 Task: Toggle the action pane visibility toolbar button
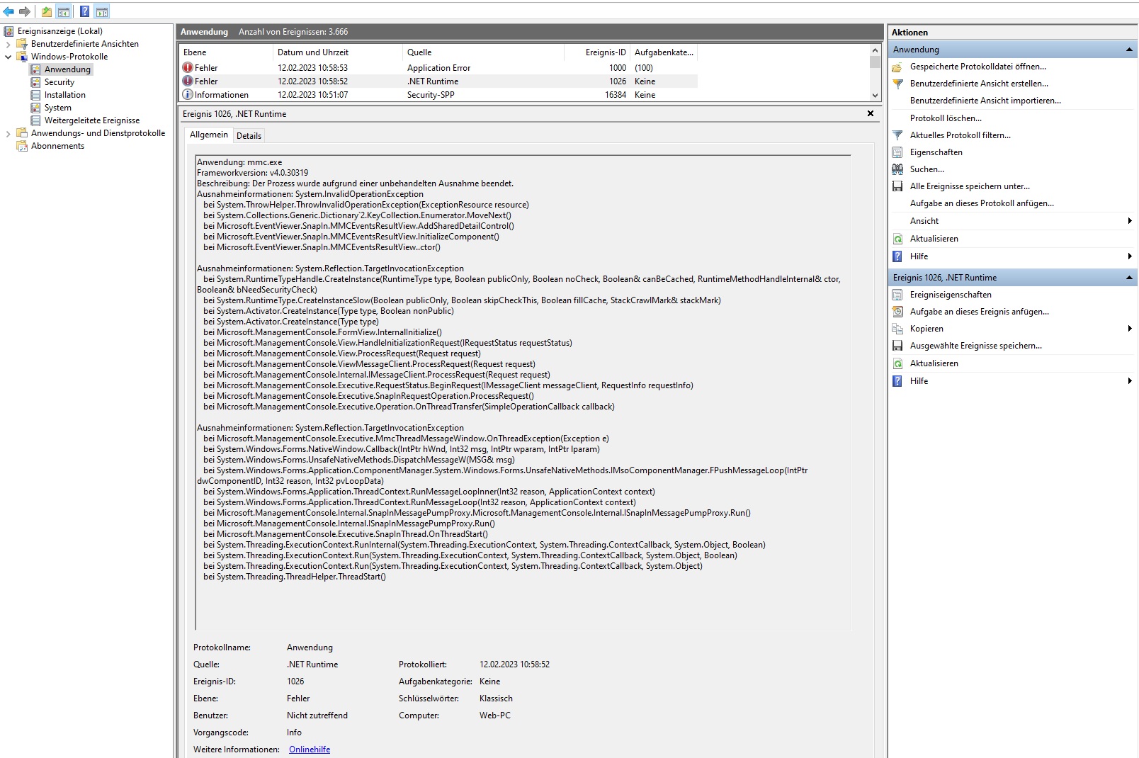point(102,11)
